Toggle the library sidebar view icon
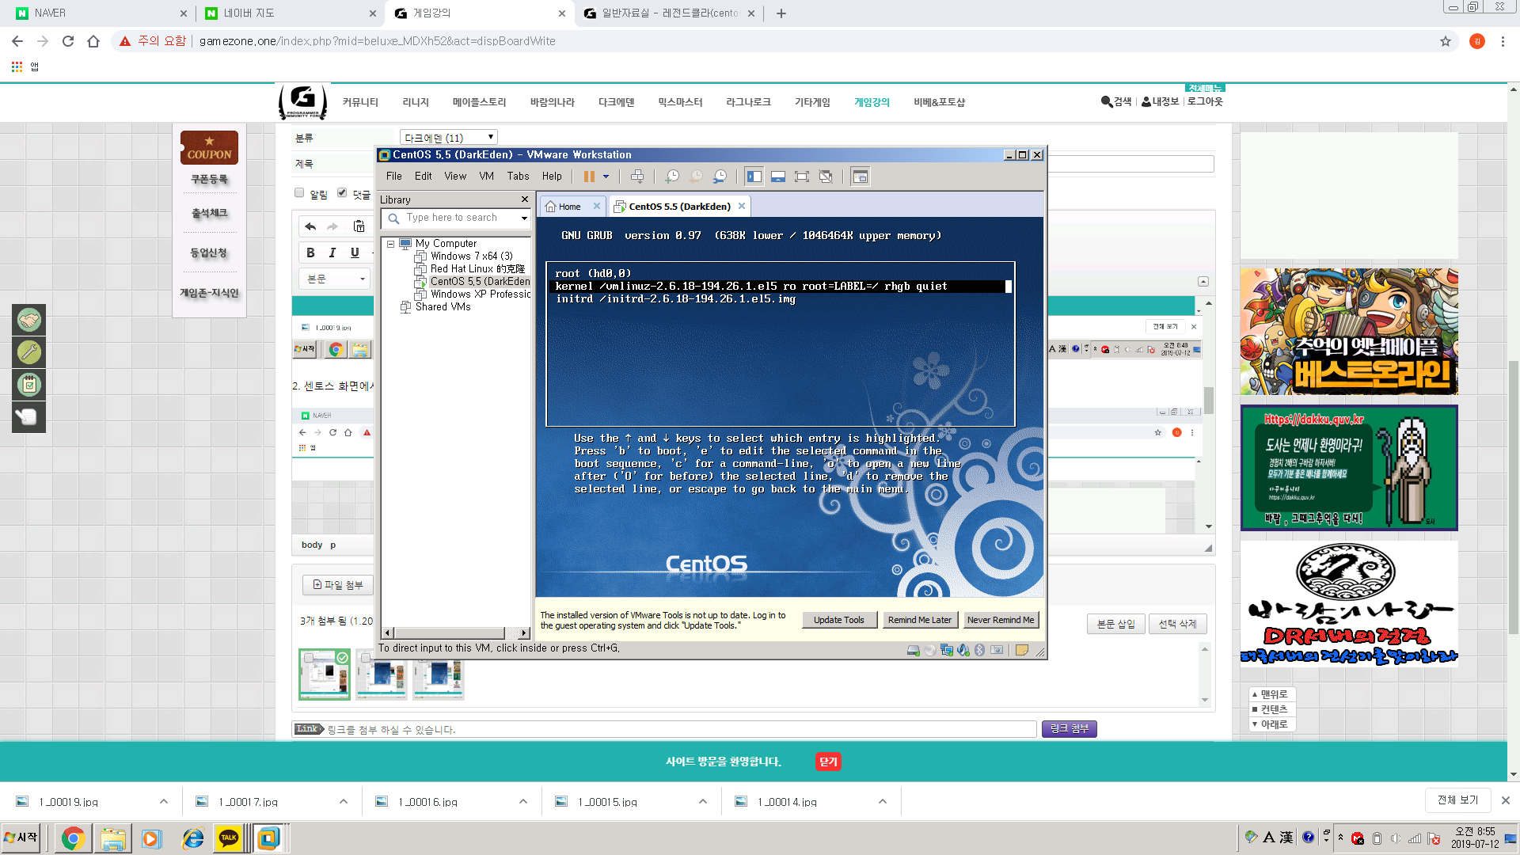Image resolution: width=1520 pixels, height=855 pixels. (x=754, y=177)
